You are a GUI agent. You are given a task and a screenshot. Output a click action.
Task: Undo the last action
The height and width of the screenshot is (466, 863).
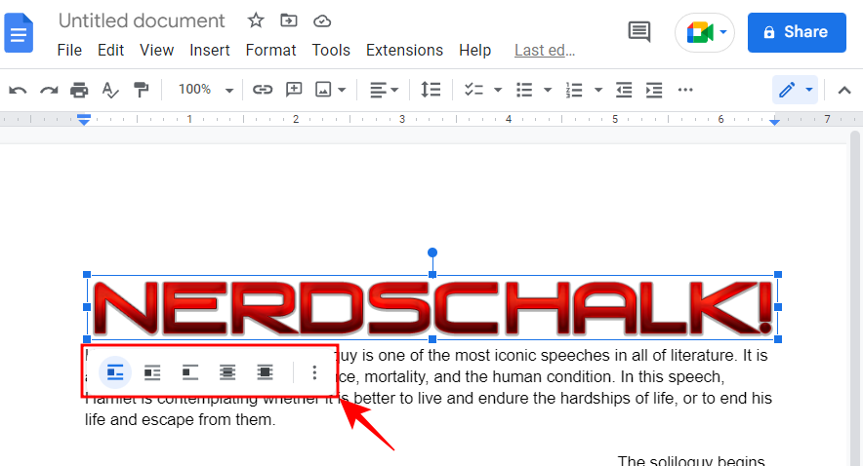[x=19, y=90]
